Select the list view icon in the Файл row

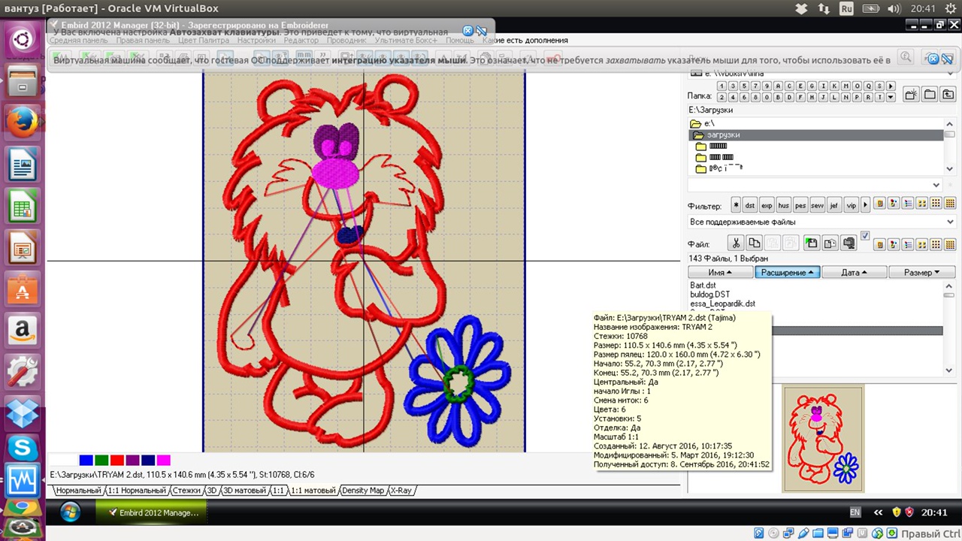[908, 245]
